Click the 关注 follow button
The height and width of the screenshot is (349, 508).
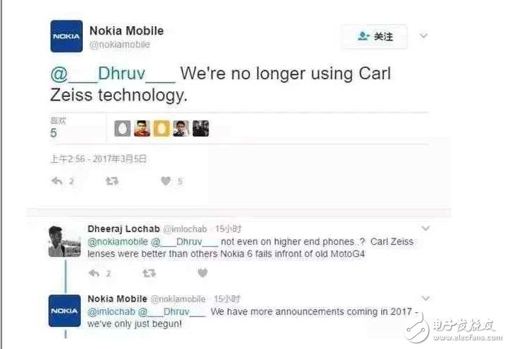pyautogui.click(x=375, y=36)
